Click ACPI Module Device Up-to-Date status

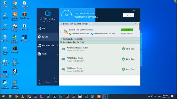pyautogui.click(x=128, y=59)
